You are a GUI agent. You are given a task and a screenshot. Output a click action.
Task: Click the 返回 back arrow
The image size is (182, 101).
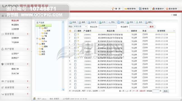(174, 15)
